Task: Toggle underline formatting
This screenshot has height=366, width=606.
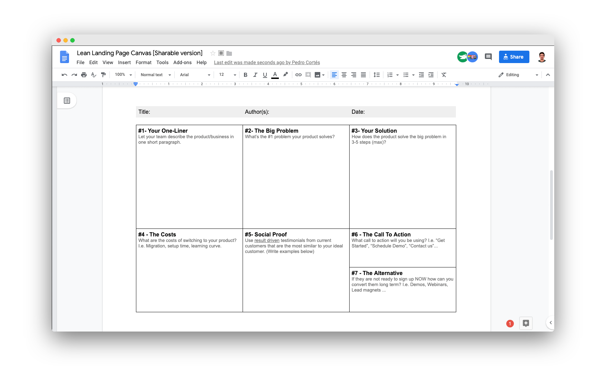Action: click(265, 74)
